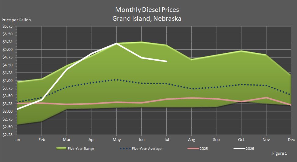Select the 'Grand Island, Nebraska' subtitle
The image size is (297, 162).
tap(147, 19)
